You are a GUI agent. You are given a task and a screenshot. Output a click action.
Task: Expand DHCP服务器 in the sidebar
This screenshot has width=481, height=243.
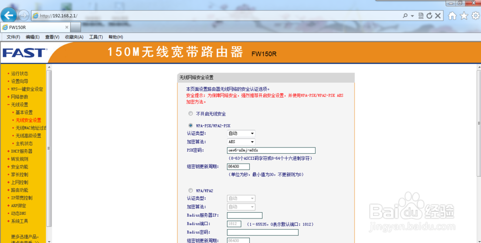(22, 151)
